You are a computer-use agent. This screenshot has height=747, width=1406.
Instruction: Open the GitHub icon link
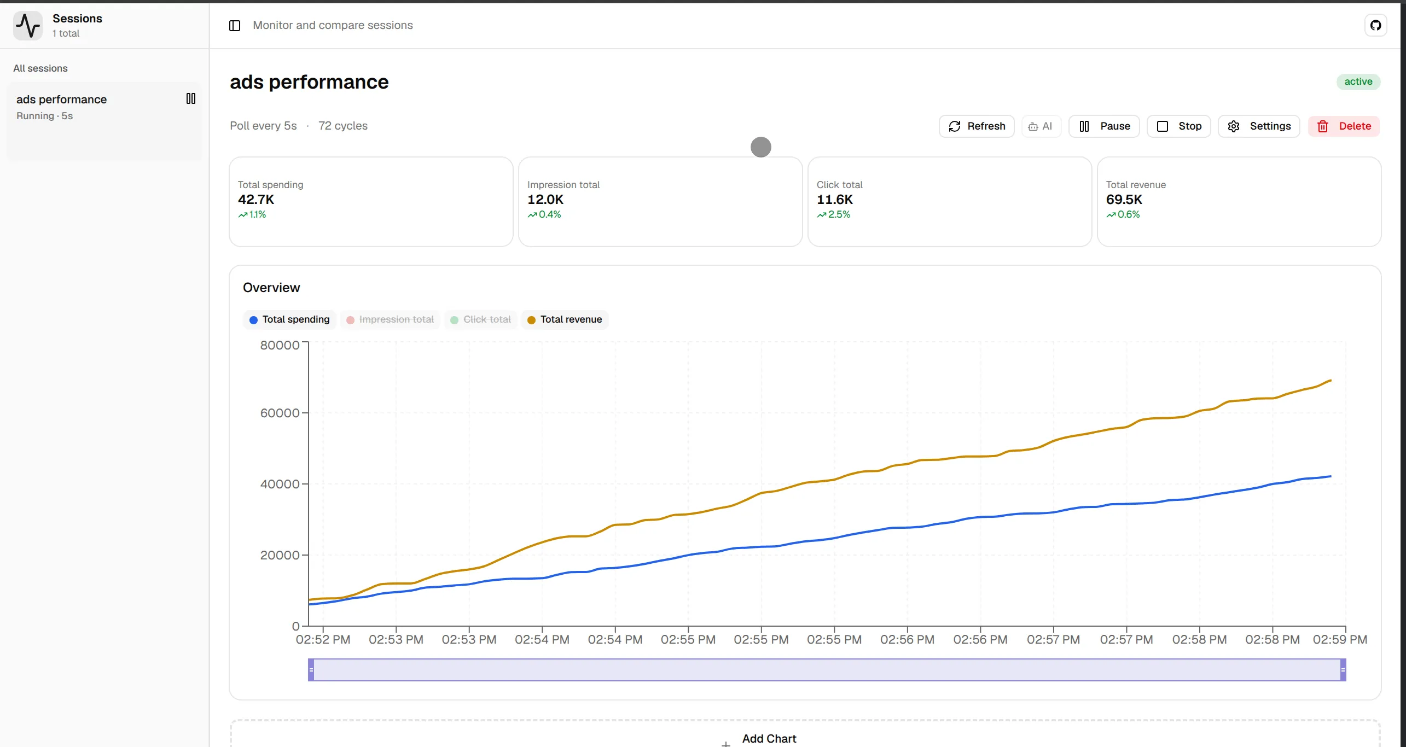click(x=1375, y=25)
